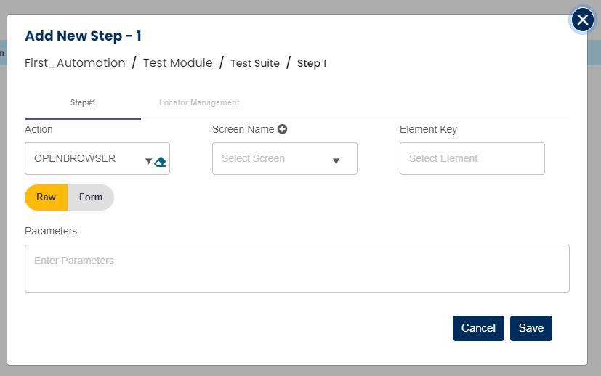Viewport: 601px width, 376px height.
Task: Open the Select Screen dropdown arrow
Action: (336, 161)
